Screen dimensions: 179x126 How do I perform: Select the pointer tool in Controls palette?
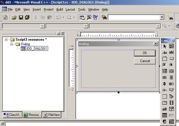165,46
